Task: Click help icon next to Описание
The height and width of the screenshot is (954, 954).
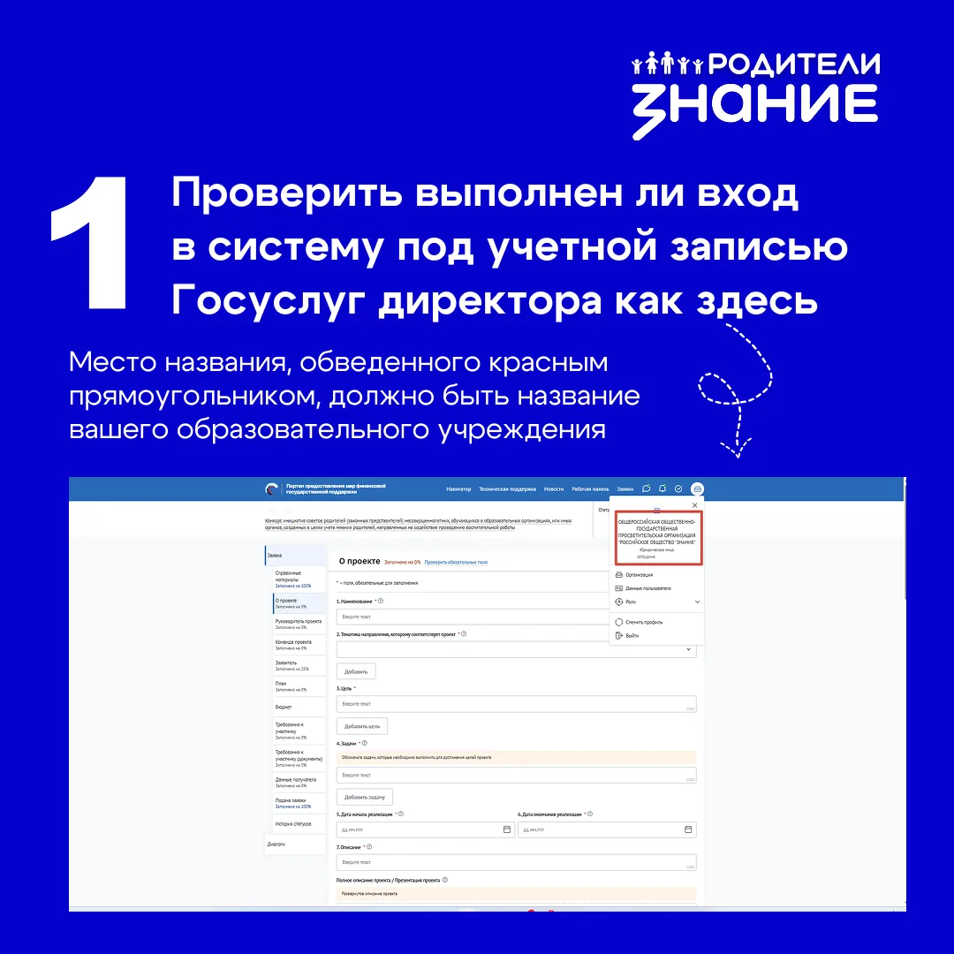Action: point(369,847)
